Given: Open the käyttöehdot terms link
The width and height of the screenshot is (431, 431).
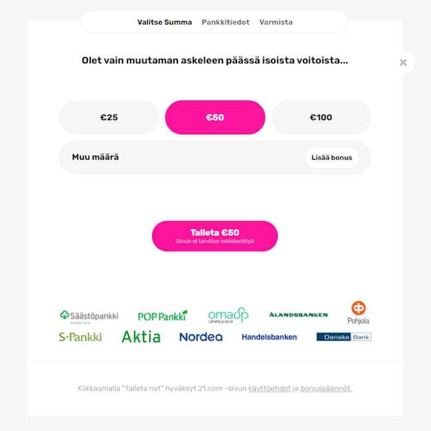Looking at the screenshot, I should (270, 389).
